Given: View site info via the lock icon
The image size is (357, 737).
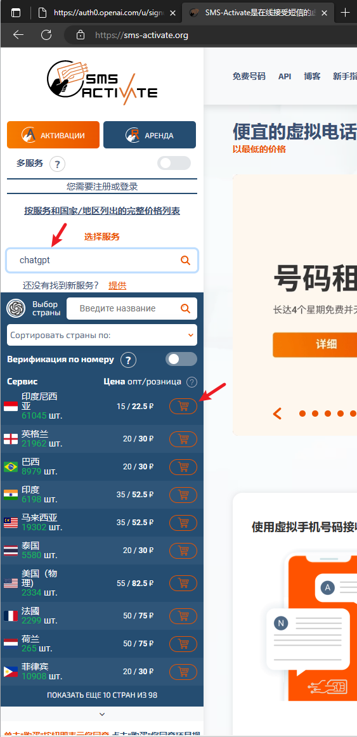Looking at the screenshot, I should (81, 35).
